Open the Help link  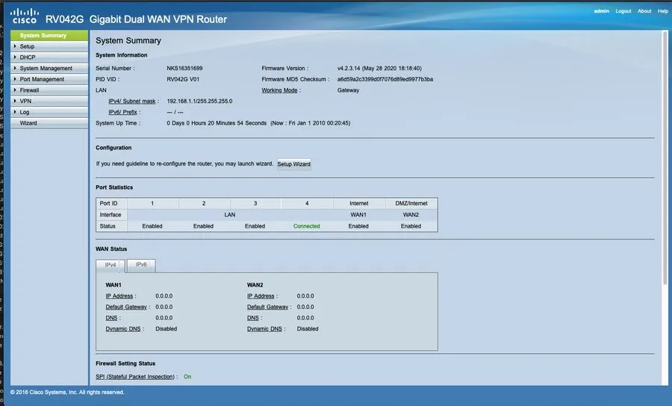coord(663,11)
